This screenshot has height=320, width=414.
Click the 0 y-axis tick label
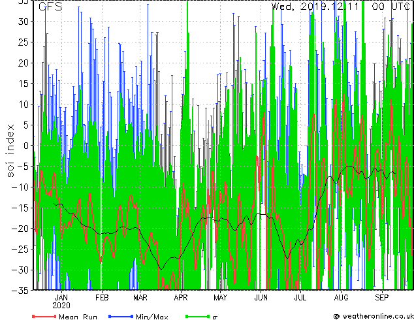(x=26, y=146)
